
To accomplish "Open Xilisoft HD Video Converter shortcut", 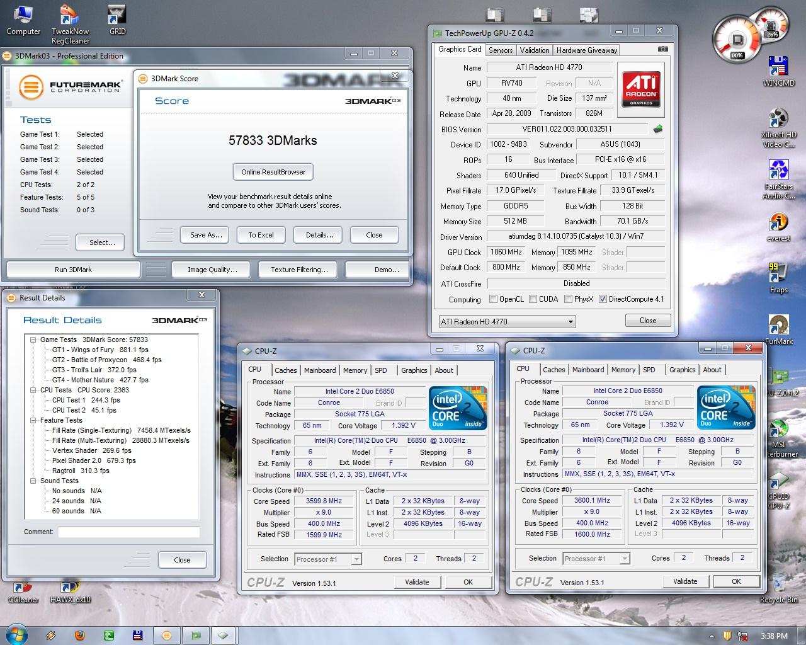I will coord(779,127).
